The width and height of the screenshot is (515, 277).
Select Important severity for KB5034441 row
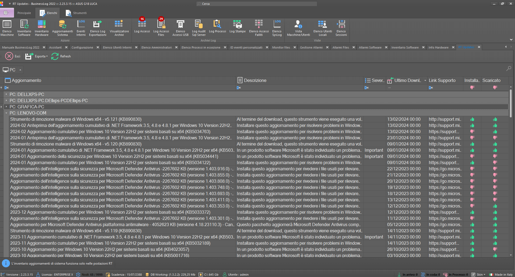coord(374,156)
